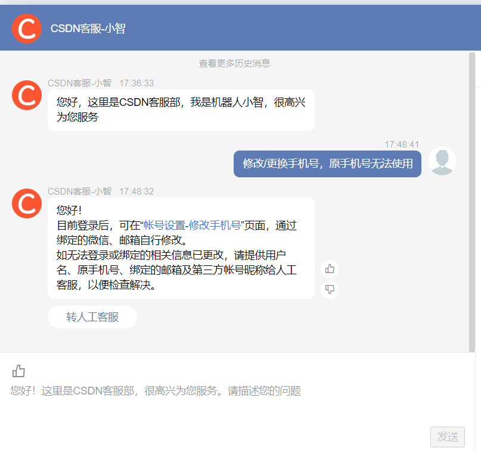Image resolution: width=481 pixels, height=451 pixels.
Task: Click the sender label with time 17:36:33
Action: click(101, 83)
